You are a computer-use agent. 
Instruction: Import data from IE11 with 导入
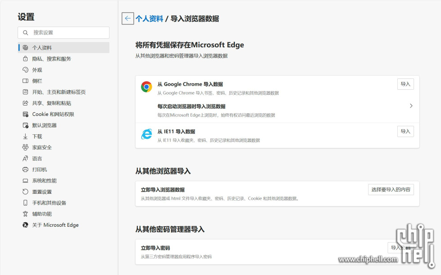coord(405,132)
